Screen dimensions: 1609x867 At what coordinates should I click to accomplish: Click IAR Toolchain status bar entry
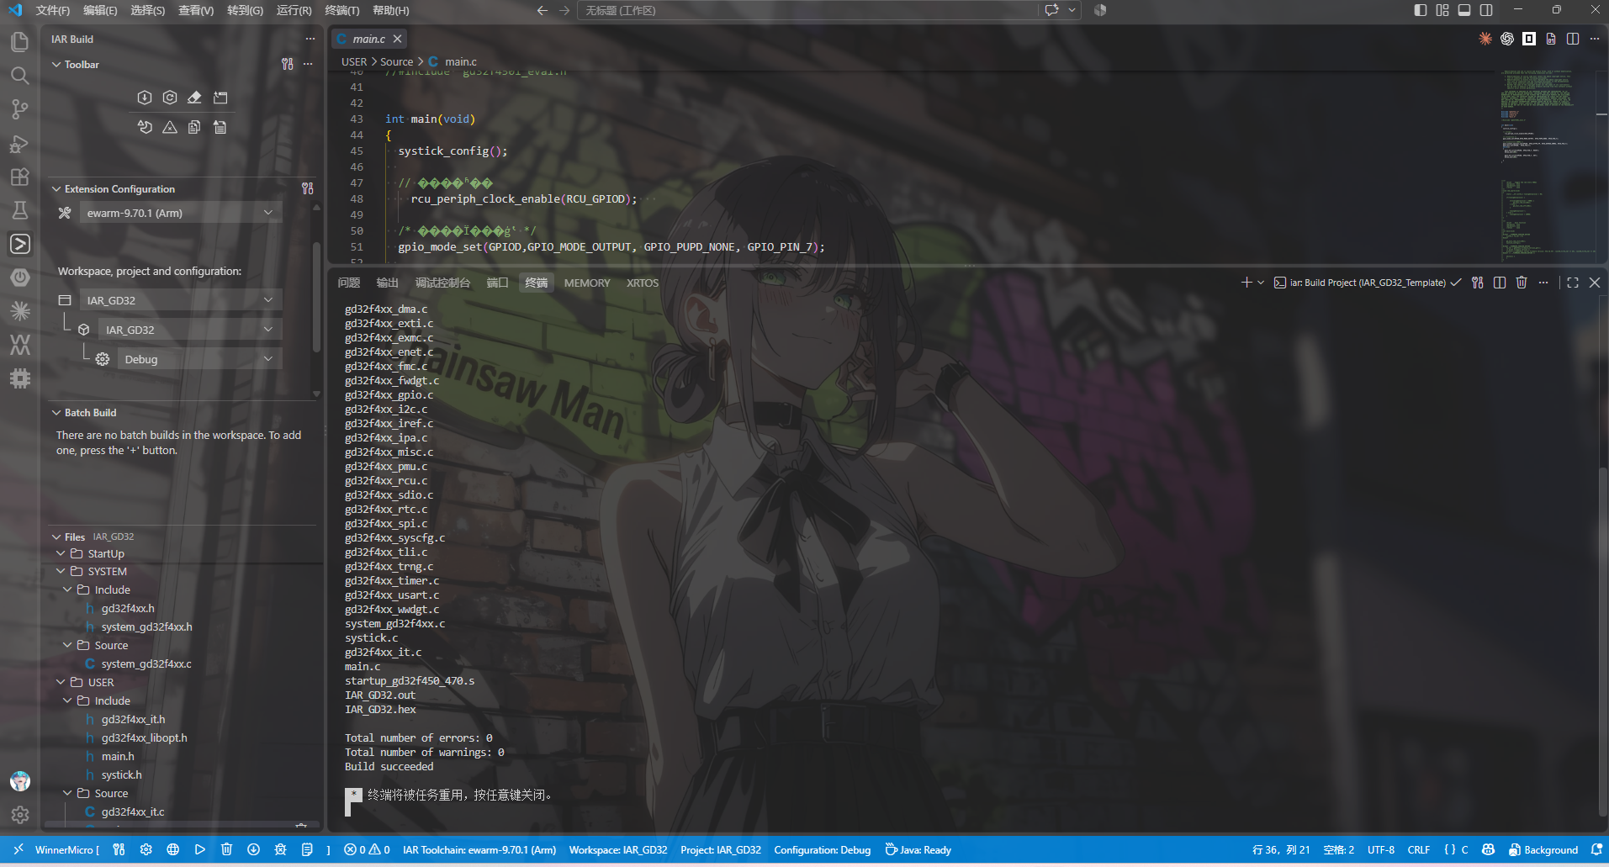(x=479, y=849)
